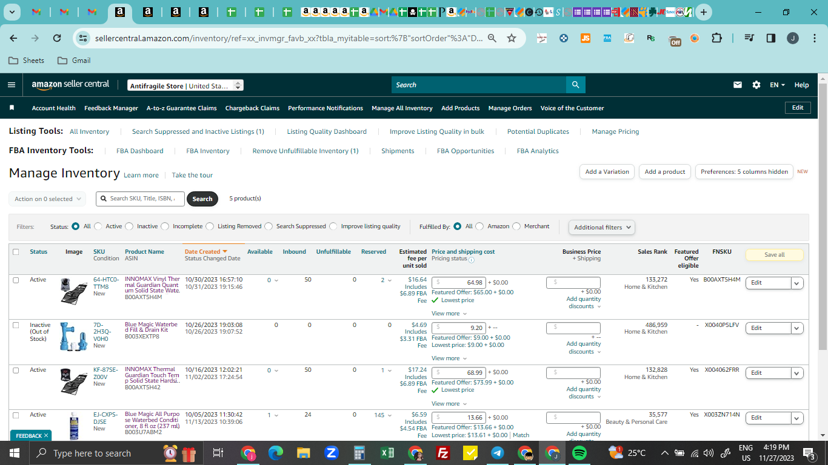Open the Manage All Inventory menu item
The image size is (828, 465).
tap(402, 108)
